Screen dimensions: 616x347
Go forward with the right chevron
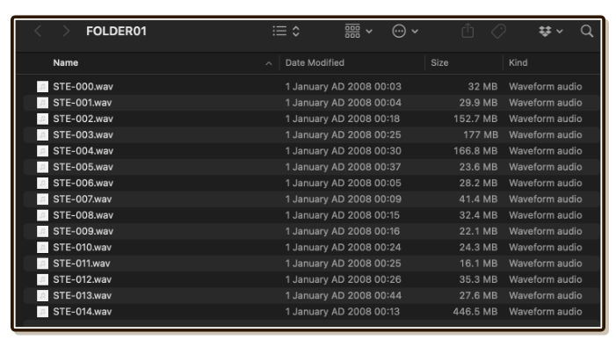coord(66,31)
